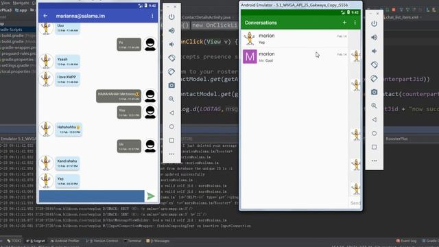This screenshot has height=247, width=439.
Task: Click power button on right emulator toolbar
Action: 375,23
